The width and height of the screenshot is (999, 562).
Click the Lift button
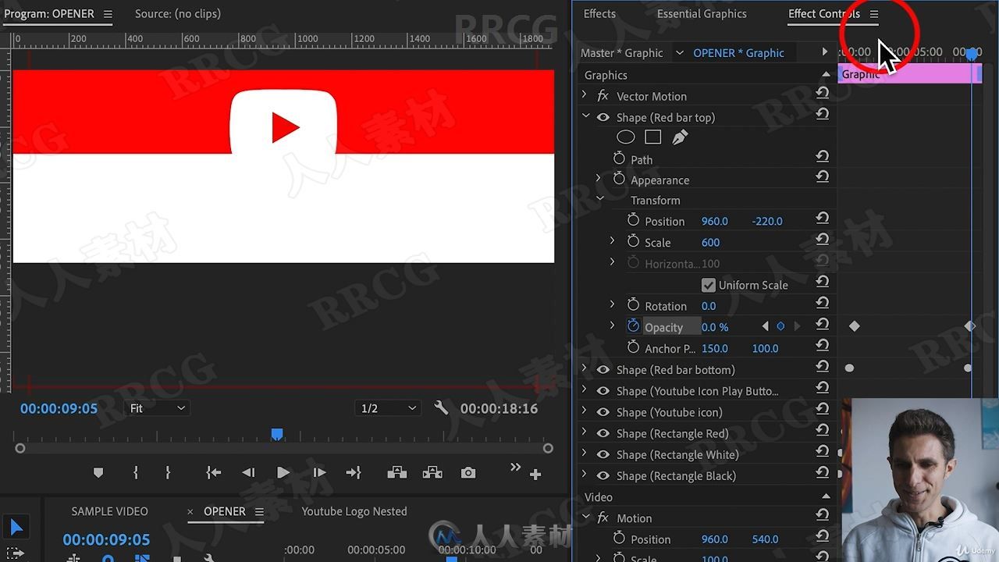click(x=396, y=473)
